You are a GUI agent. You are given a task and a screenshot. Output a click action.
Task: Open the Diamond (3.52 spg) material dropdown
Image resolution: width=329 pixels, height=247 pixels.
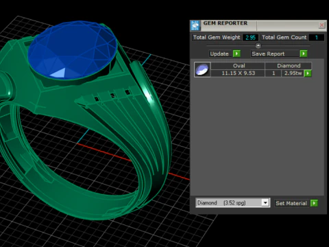click(233, 203)
